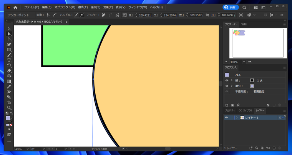Create new layer in Layers panel
Image resolution: width=292 pixels, height=155 pixels.
click(274, 148)
